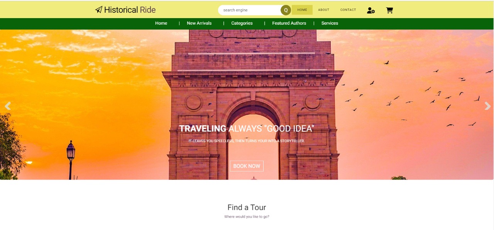This screenshot has height=230, width=494.
Task: Open the Services menu item
Action: click(330, 24)
